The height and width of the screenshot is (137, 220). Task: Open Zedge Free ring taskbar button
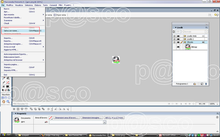(x=52, y=135)
